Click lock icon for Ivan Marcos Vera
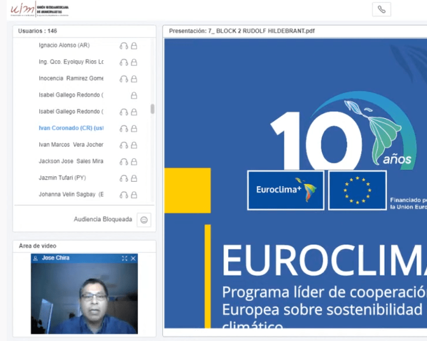Image resolution: width=427 pixels, height=341 pixels. (x=134, y=145)
